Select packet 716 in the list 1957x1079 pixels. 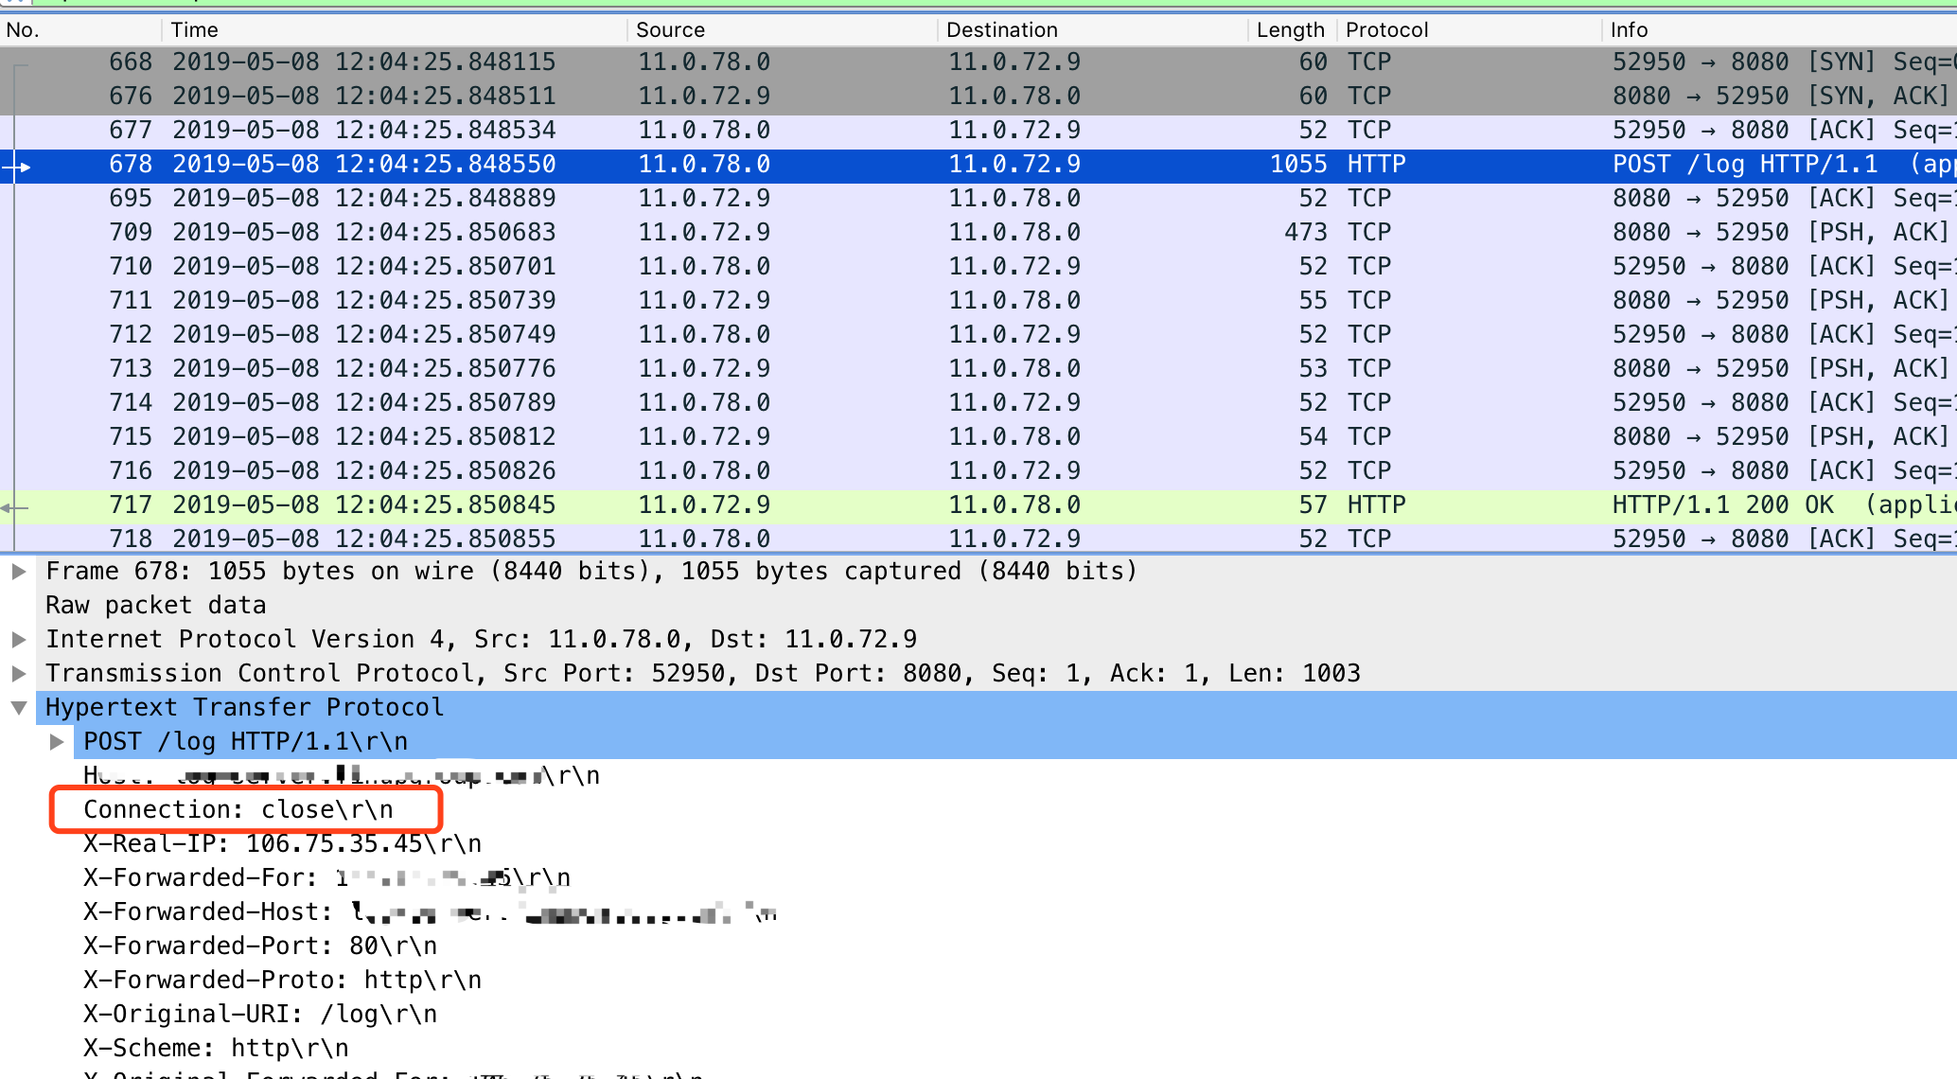pyautogui.click(x=978, y=471)
